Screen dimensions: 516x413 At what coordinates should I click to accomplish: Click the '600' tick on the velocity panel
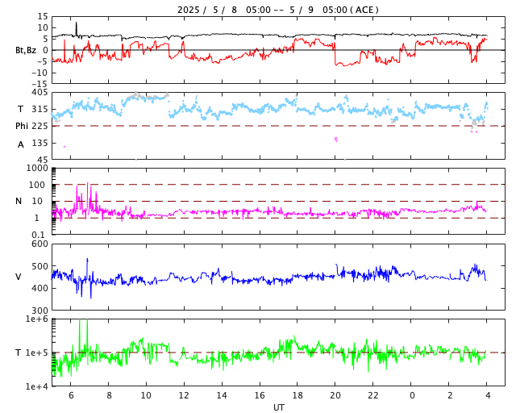(40, 244)
